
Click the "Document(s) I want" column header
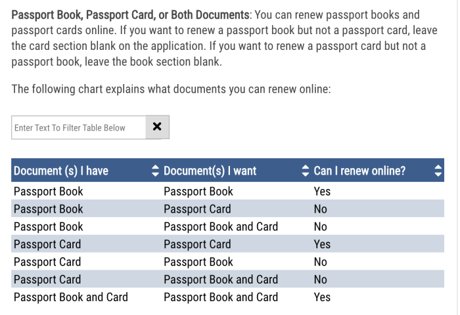(210, 171)
